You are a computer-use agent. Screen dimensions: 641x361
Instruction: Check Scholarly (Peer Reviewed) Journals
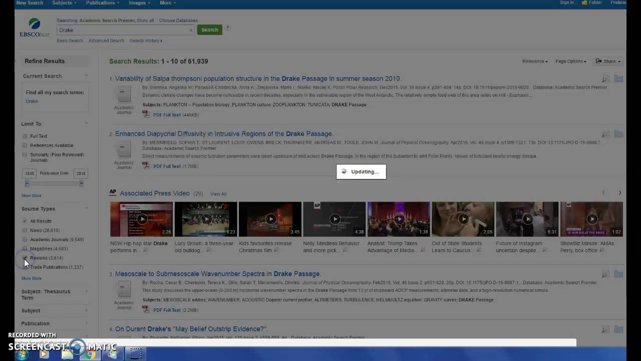point(25,154)
